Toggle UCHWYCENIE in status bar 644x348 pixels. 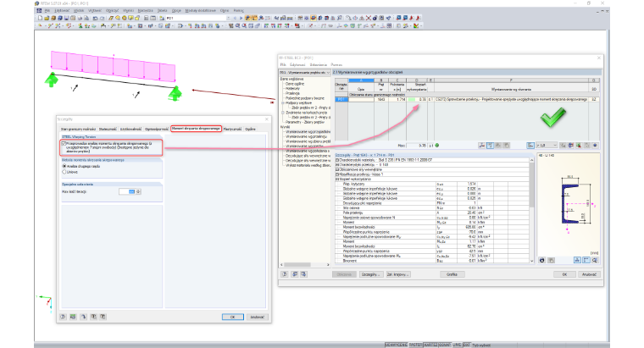pos(397,345)
